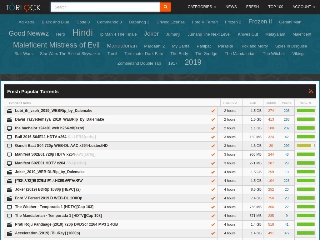This screenshot has height=240, width=320.
Task: Open the Account dropdown menu
Action: coord(304,7)
